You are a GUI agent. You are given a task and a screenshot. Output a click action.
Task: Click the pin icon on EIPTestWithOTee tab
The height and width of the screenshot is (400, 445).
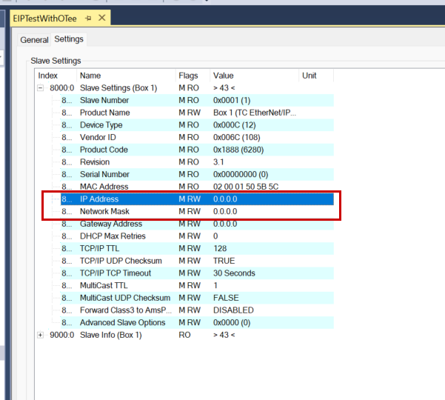(x=88, y=17)
